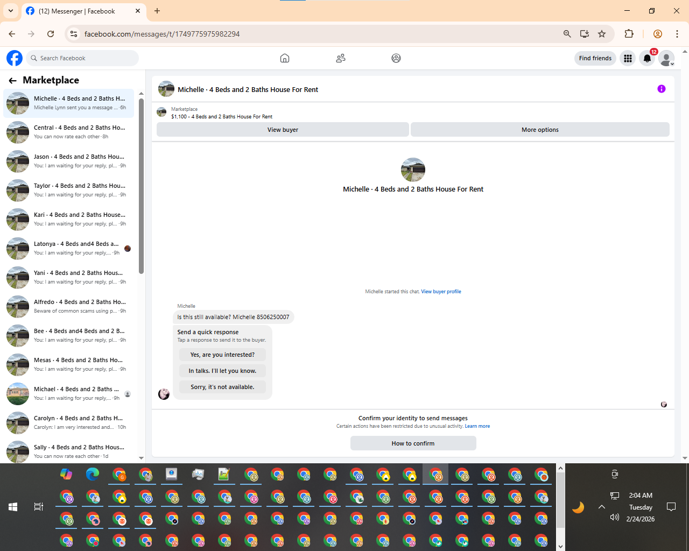Screen dimensions: 689x551
Task: Open the Michelle conversation in the list
Action: (x=69, y=103)
